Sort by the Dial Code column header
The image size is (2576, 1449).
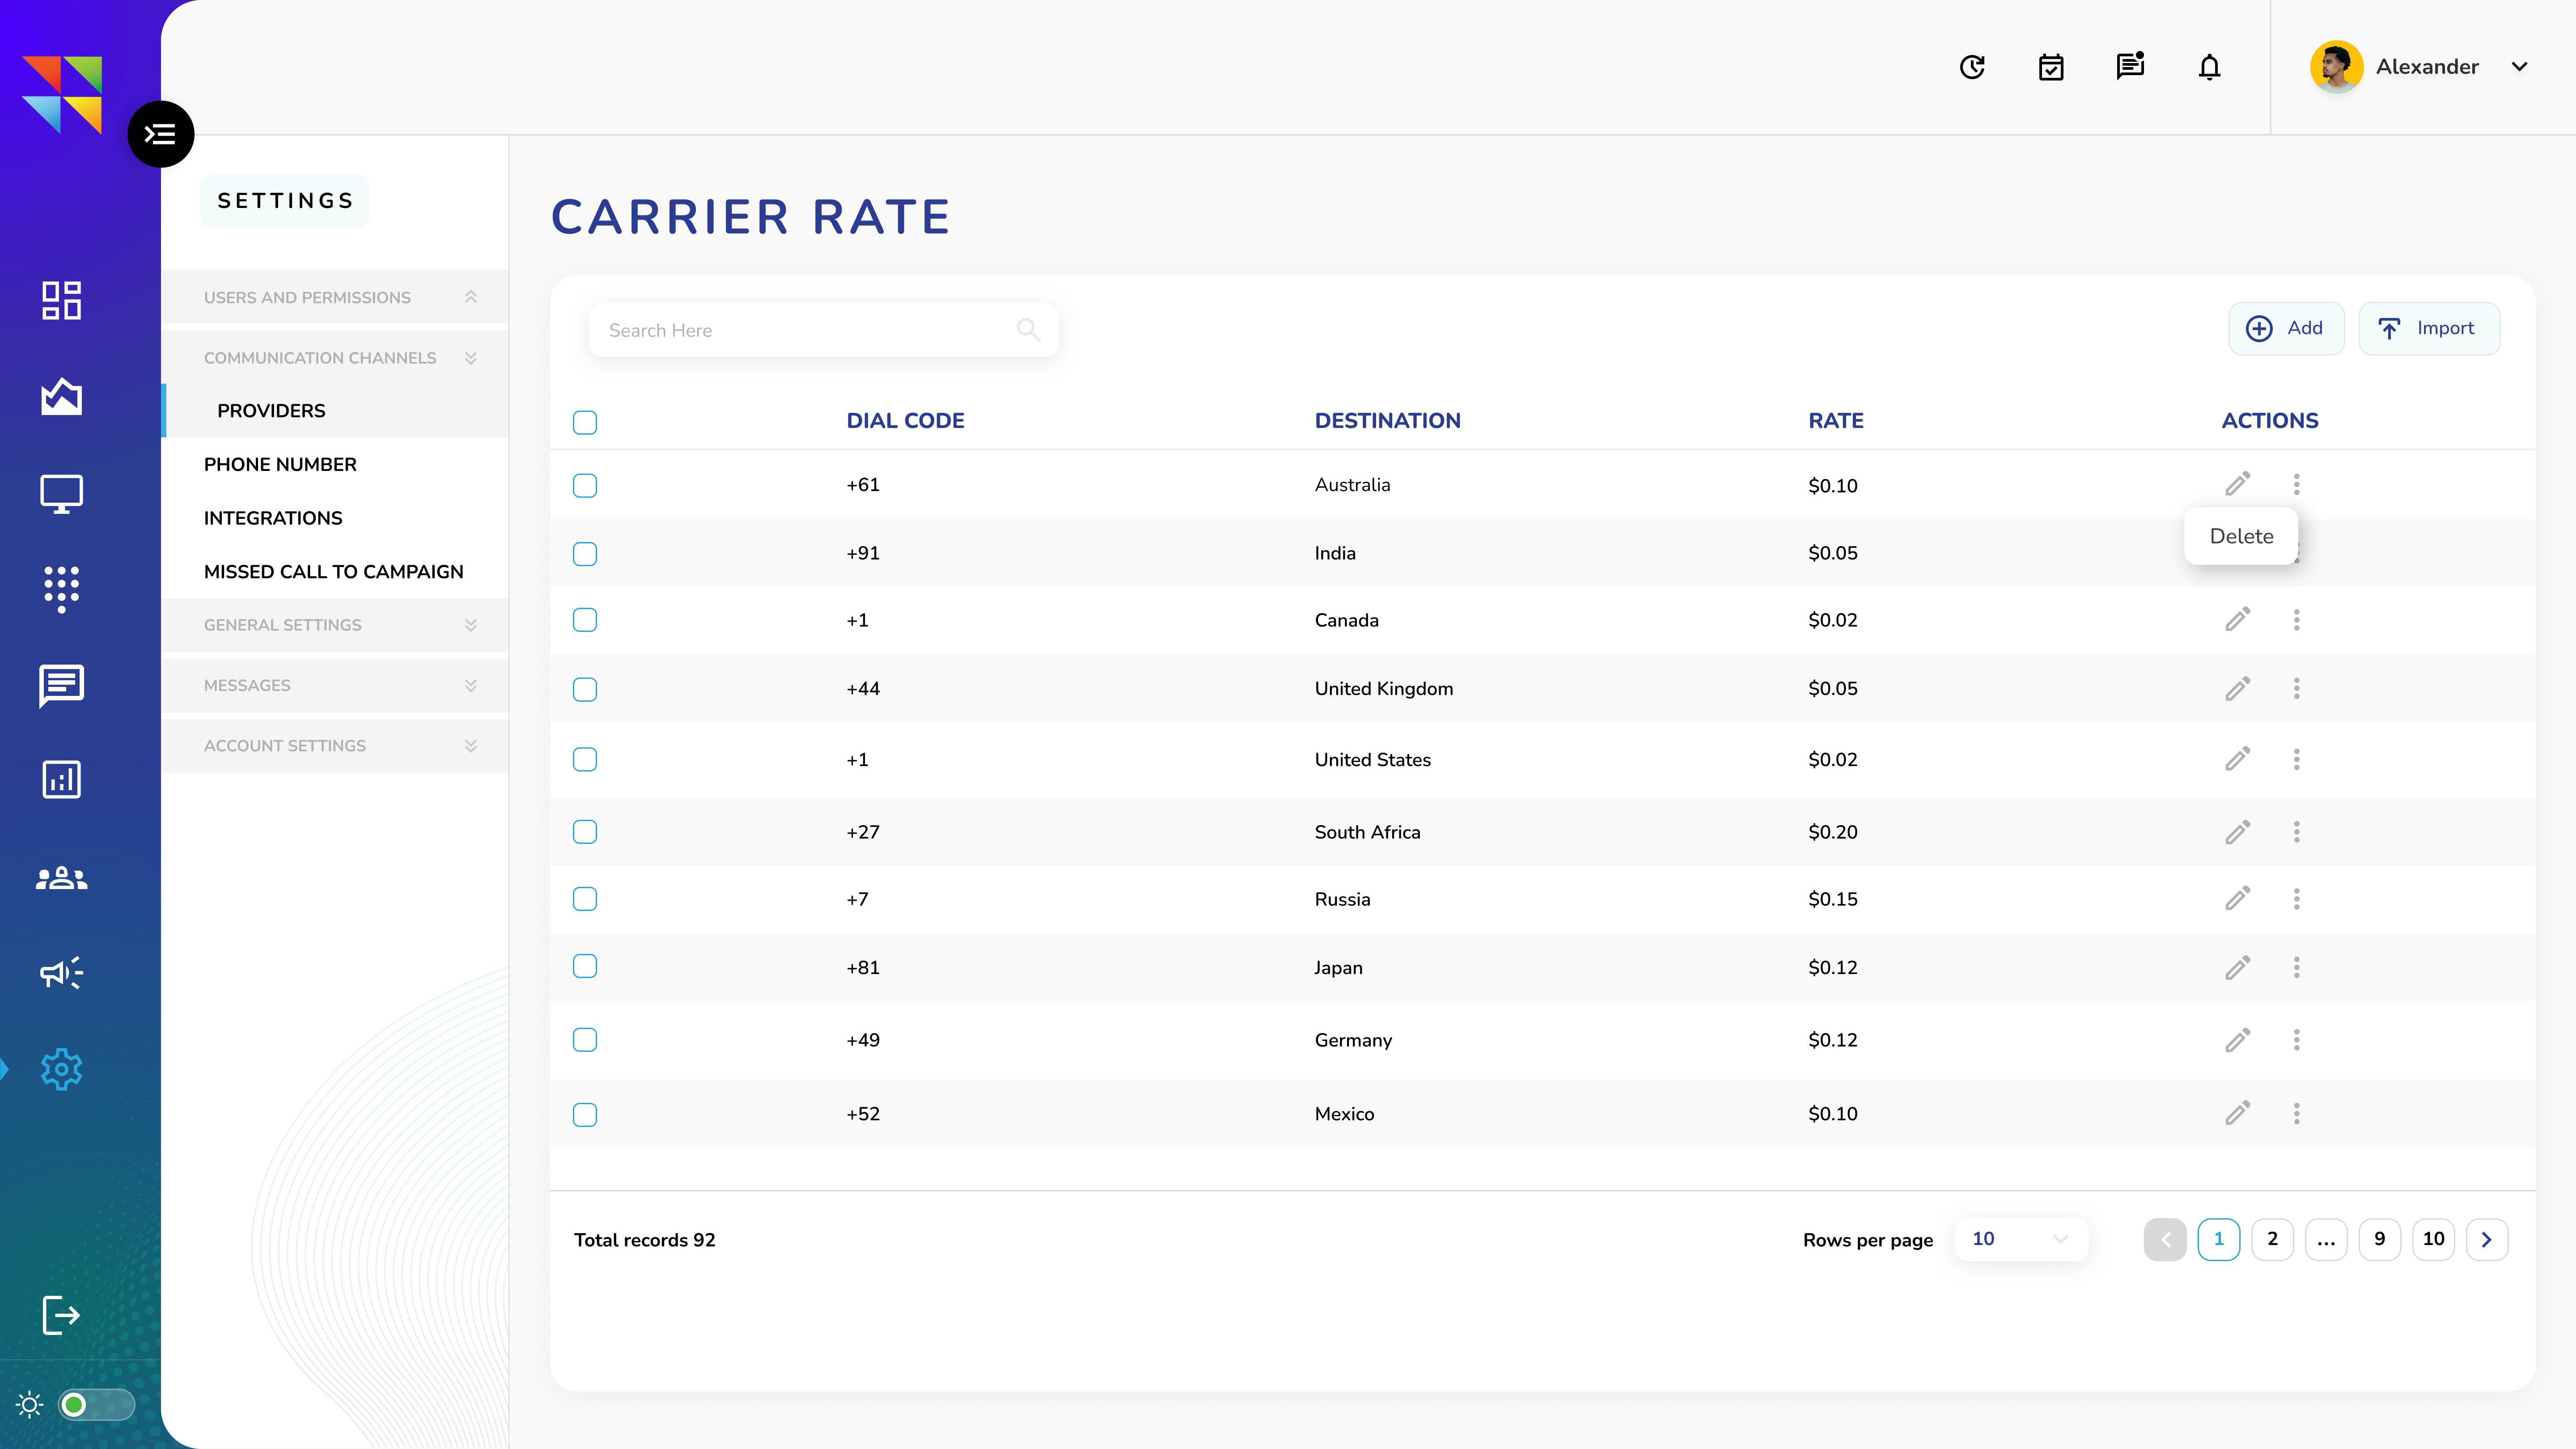905,420
